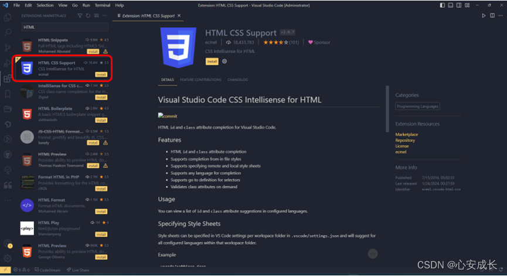Image resolution: width=507 pixels, height=276 pixels.
Task: Switch to the CHANGELOG tab
Action: (x=237, y=80)
